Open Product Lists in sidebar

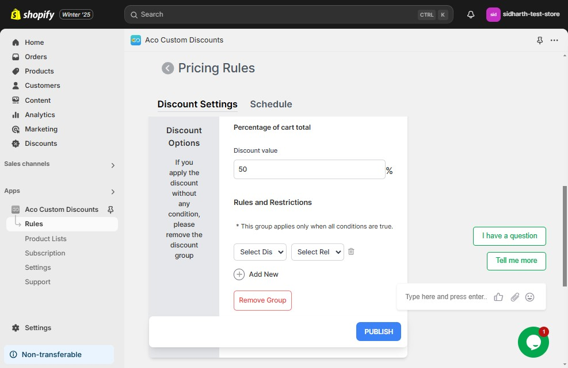pos(45,239)
